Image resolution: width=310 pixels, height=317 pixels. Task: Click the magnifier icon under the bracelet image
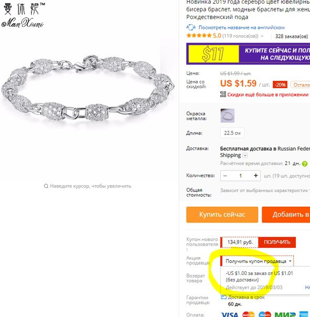point(46,186)
